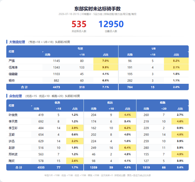Click the 1103 attendance cell
This screenshot has width=195, height=182.
(57, 74)
